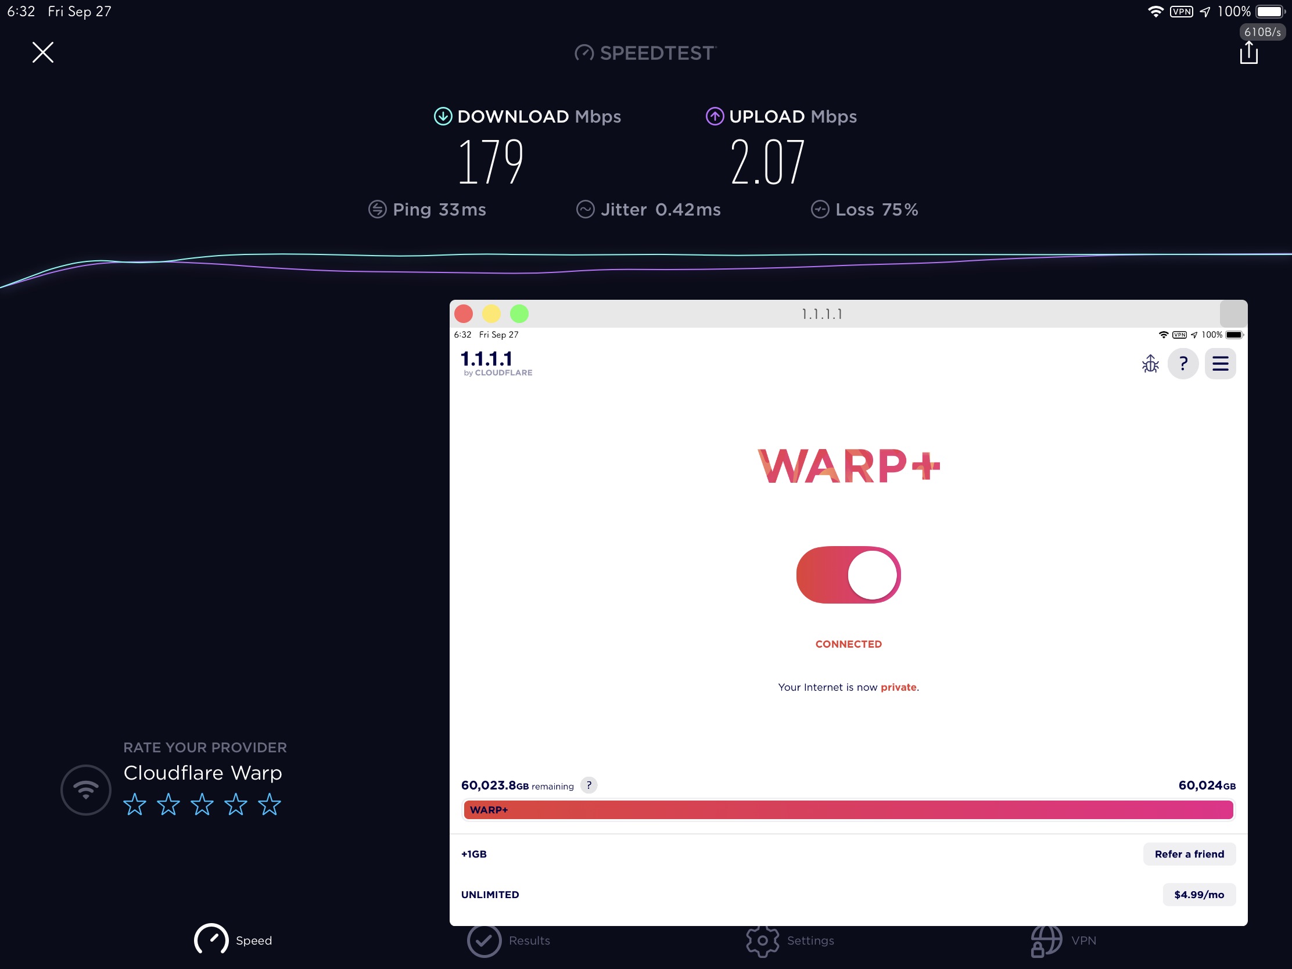Screen dimensions: 1292x969
Task: Switch to the Speed tab
Action: (x=233, y=941)
